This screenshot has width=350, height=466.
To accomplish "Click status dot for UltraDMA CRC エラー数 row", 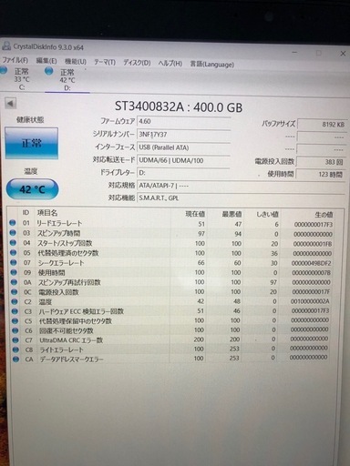I will [15, 340].
